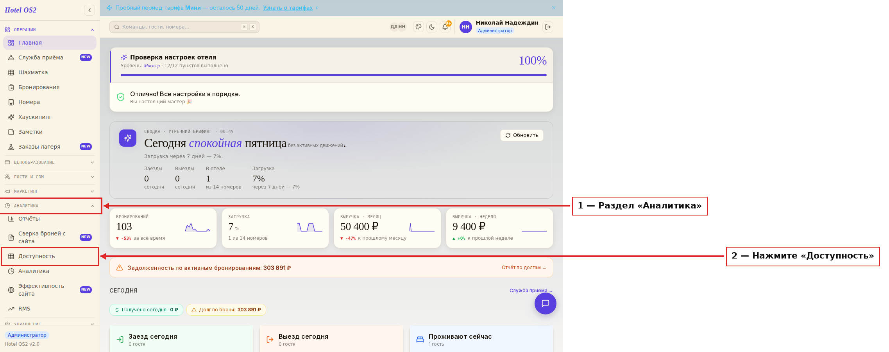Collapse the Аналитика sidebar section
This screenshot has height=352, width=889.
pos(50,206)
